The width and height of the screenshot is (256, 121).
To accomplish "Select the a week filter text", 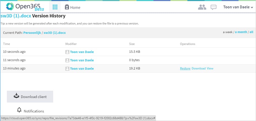I will pyautogui.click(x=228, y=32).
